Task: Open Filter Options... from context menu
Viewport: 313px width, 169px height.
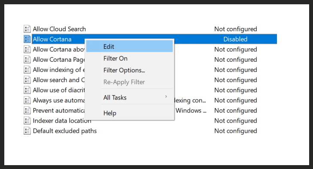Action: (x=129, y=70)
